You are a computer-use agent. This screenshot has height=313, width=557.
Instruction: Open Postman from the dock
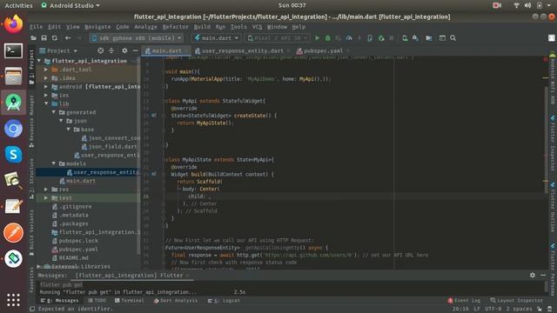click(x=14, y=233)
